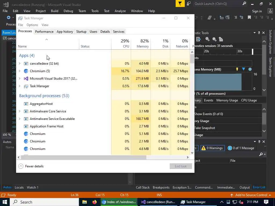Click the Visual Studio 2017 process icon

[26, 79]
